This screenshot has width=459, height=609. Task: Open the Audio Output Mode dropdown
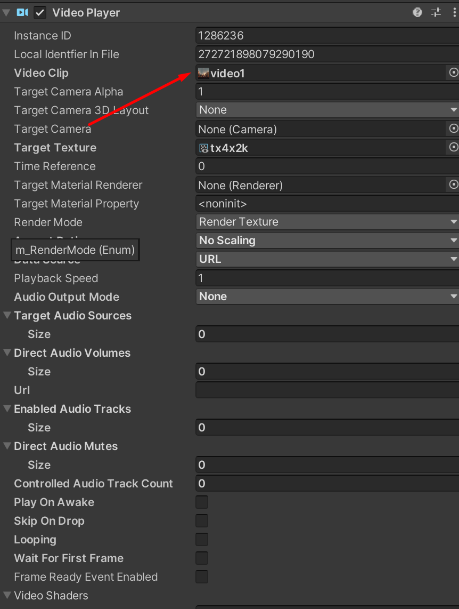tap(327, 297)
